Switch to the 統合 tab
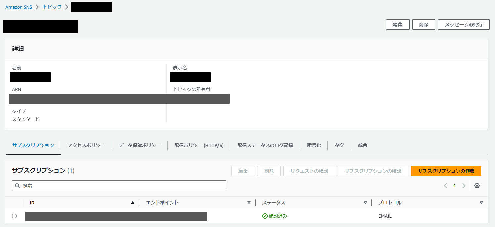The image size is (495, 227). (363, 145)
